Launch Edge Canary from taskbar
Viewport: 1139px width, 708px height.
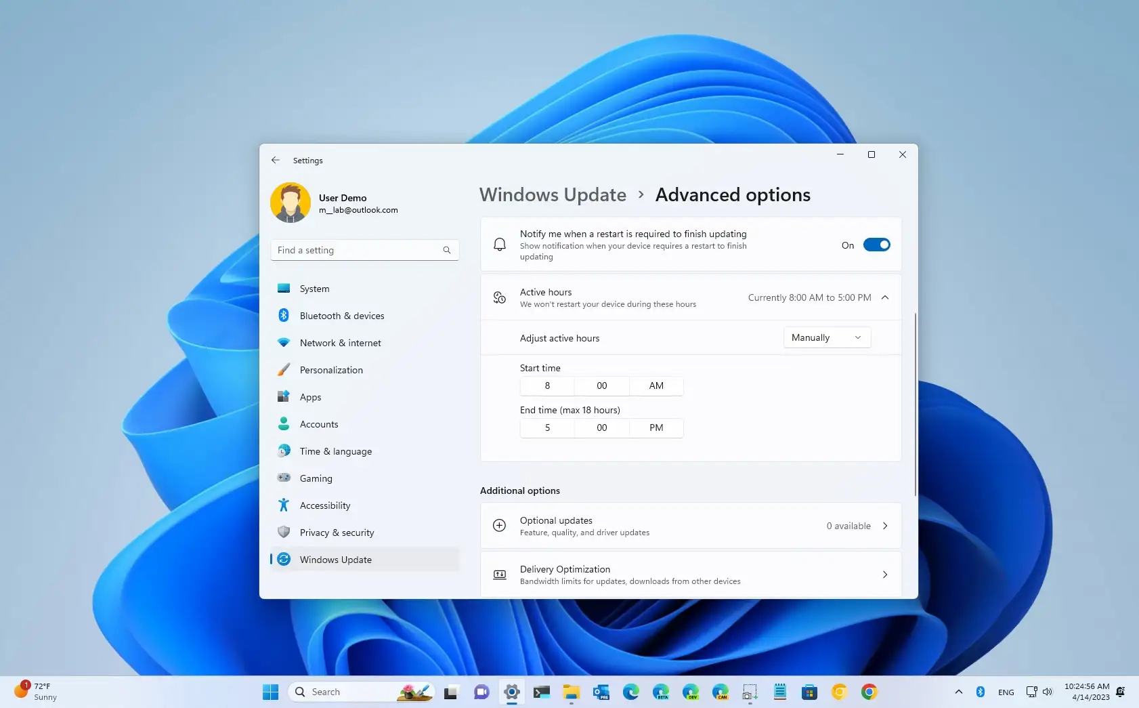[721, 692]
